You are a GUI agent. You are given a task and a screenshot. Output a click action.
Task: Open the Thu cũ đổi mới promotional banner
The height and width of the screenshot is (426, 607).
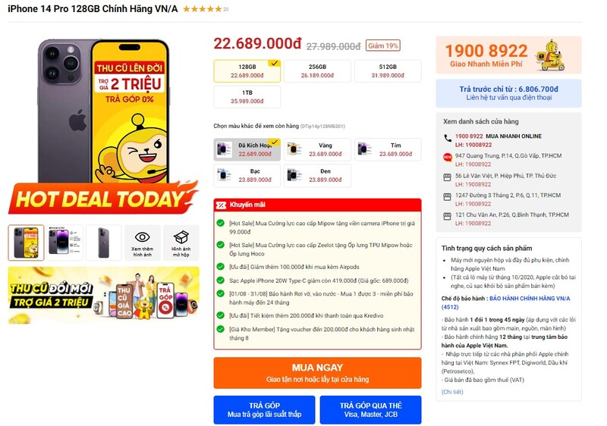[x=104, y=296]
